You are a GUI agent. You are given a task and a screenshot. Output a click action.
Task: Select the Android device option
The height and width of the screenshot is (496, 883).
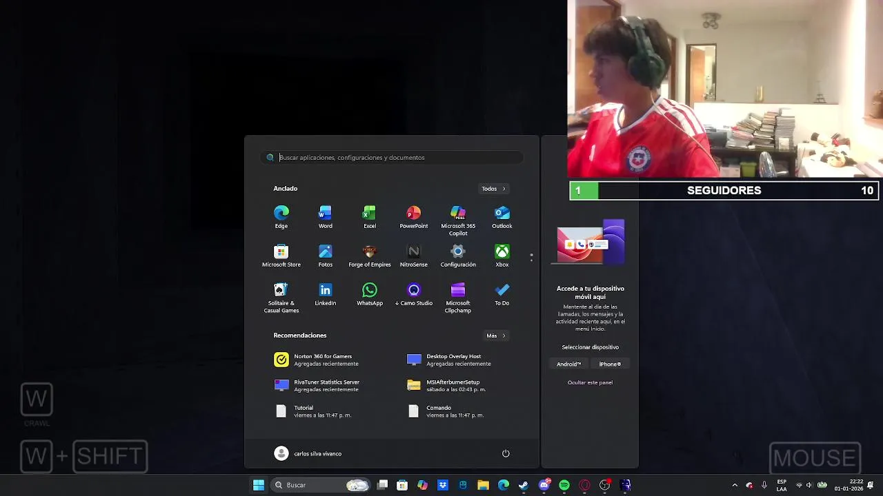click(569, 364)
